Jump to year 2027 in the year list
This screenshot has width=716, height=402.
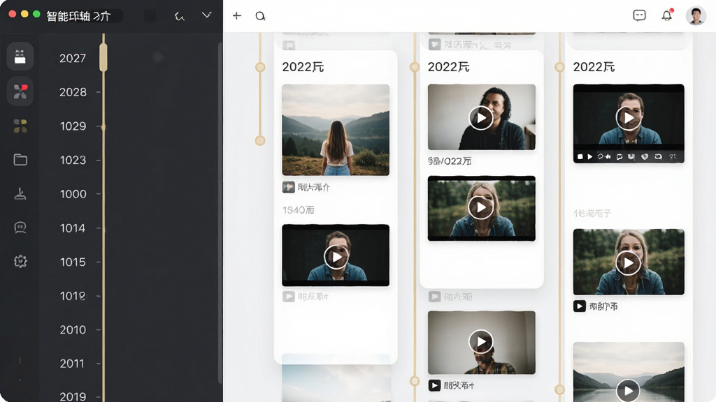point(73,59)
